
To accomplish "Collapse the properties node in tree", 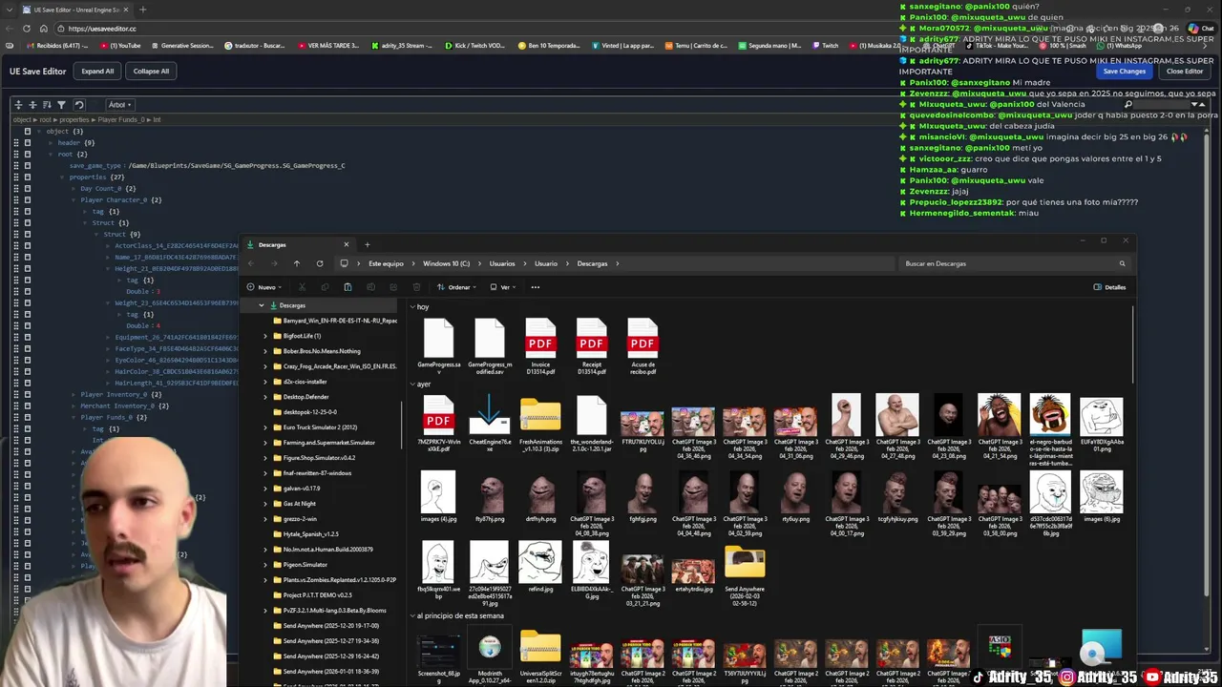I will pyautogui.click(x=61, y=177).
